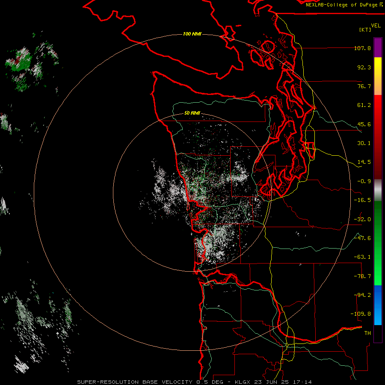Click the 45.6 legend value
The width and height of the screenshot is (385, 385).
pyautogui.click(x=364, y=124)
